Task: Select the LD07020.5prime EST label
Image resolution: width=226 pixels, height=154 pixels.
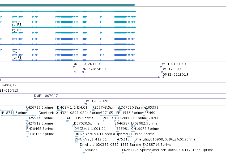Action: (86, 123)
